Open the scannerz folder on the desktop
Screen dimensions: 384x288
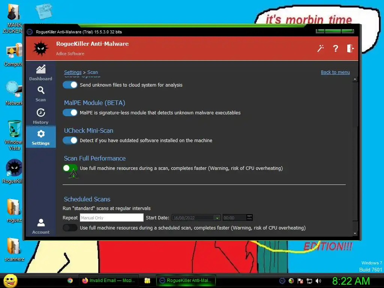point(14,249)
